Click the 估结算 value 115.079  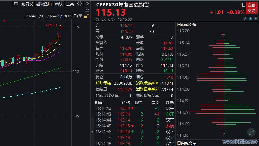125,89
